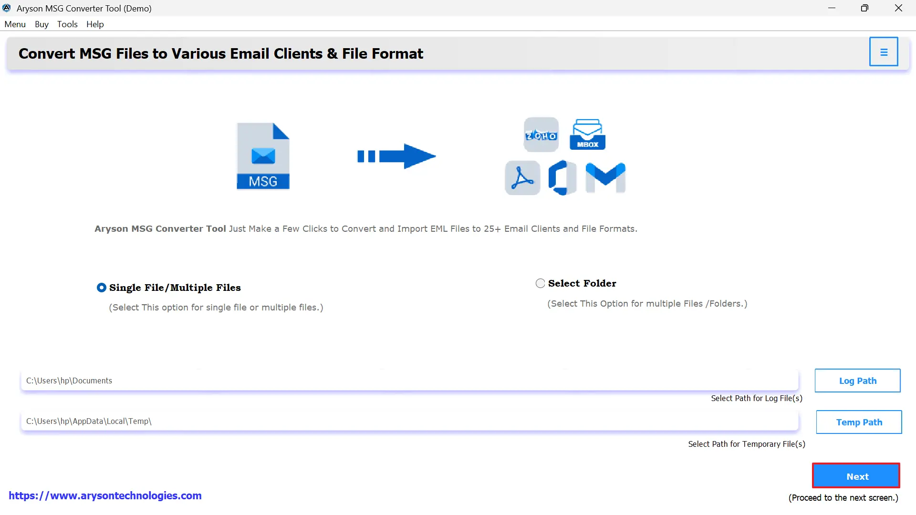This screenshot has height=515, width=916.
Task: Click the Aryson logo in the title bar
Action: click(x=7, y=8)
